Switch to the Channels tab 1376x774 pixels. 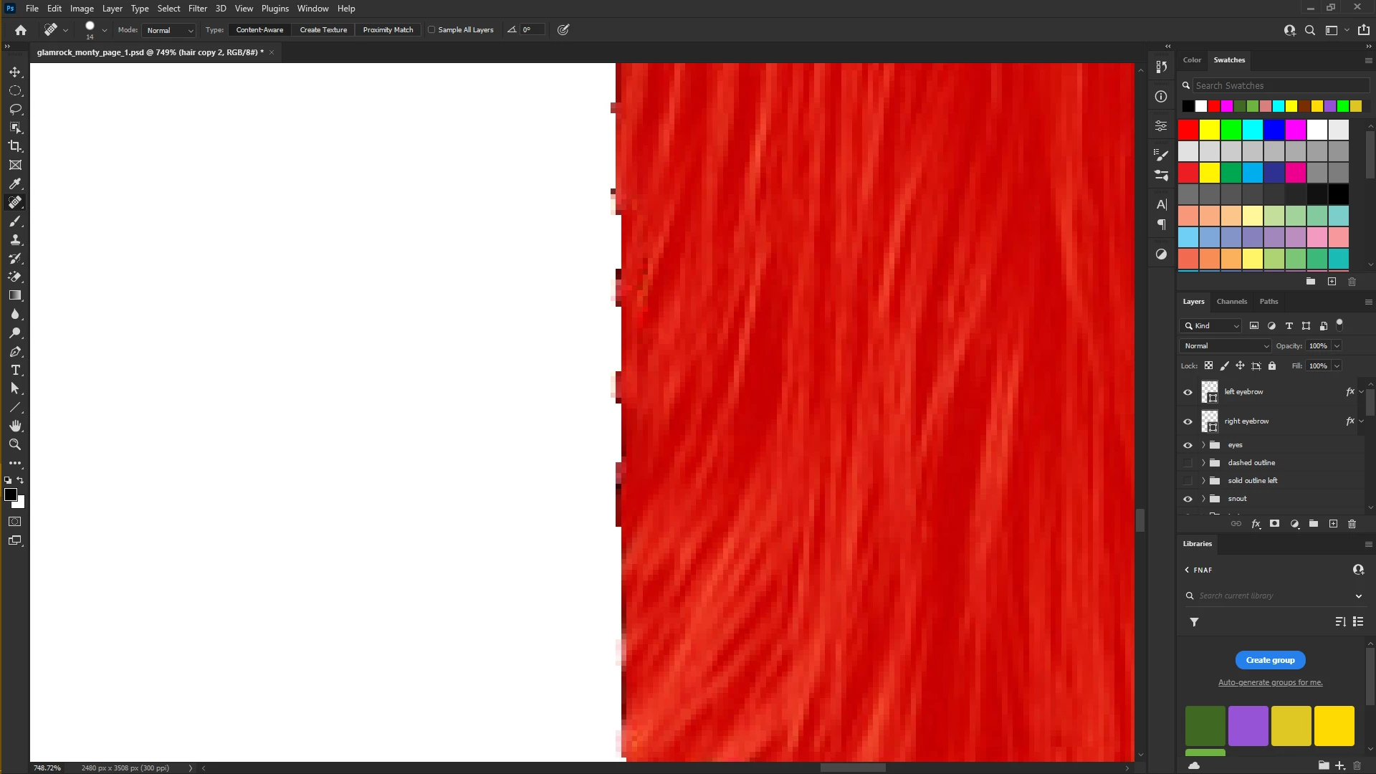point(1231,302)
